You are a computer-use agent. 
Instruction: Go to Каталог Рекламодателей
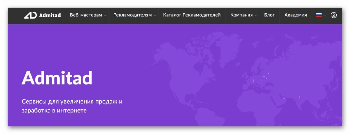pos(192,15)
